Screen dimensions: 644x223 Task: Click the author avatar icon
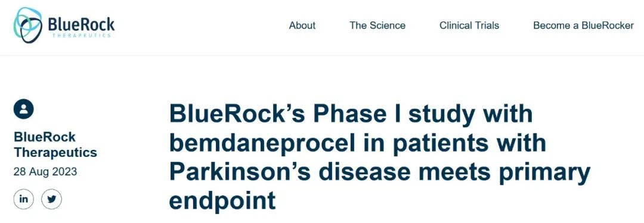[23, 109]
